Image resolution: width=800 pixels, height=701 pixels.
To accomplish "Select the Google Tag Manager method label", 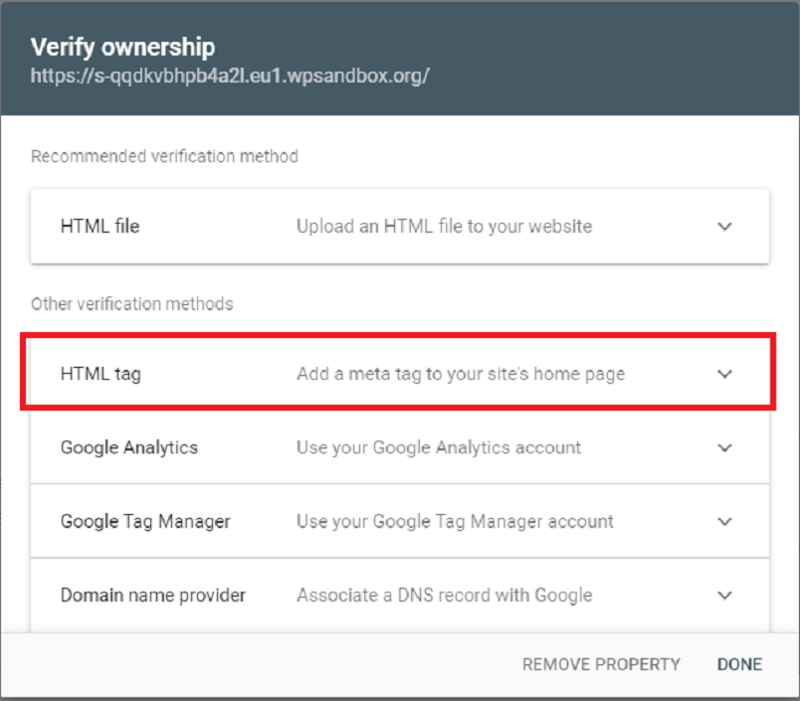I will click(145, 521).
